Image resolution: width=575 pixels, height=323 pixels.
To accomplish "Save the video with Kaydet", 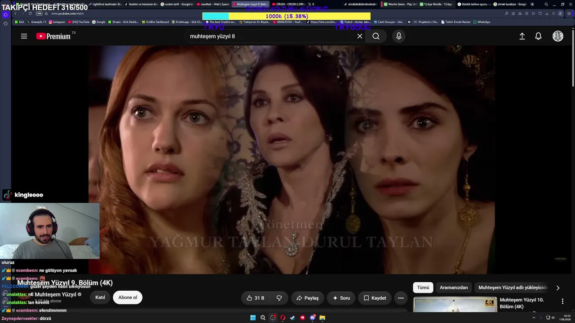I will tap(375, 298).
